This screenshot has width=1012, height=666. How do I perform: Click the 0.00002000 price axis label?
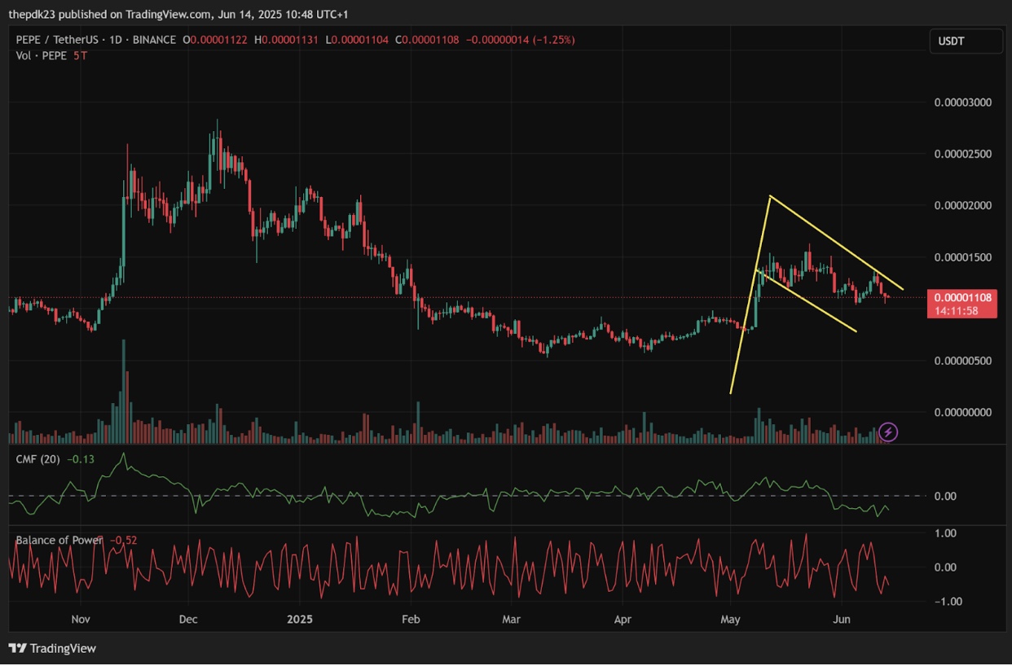pos(962,206)
